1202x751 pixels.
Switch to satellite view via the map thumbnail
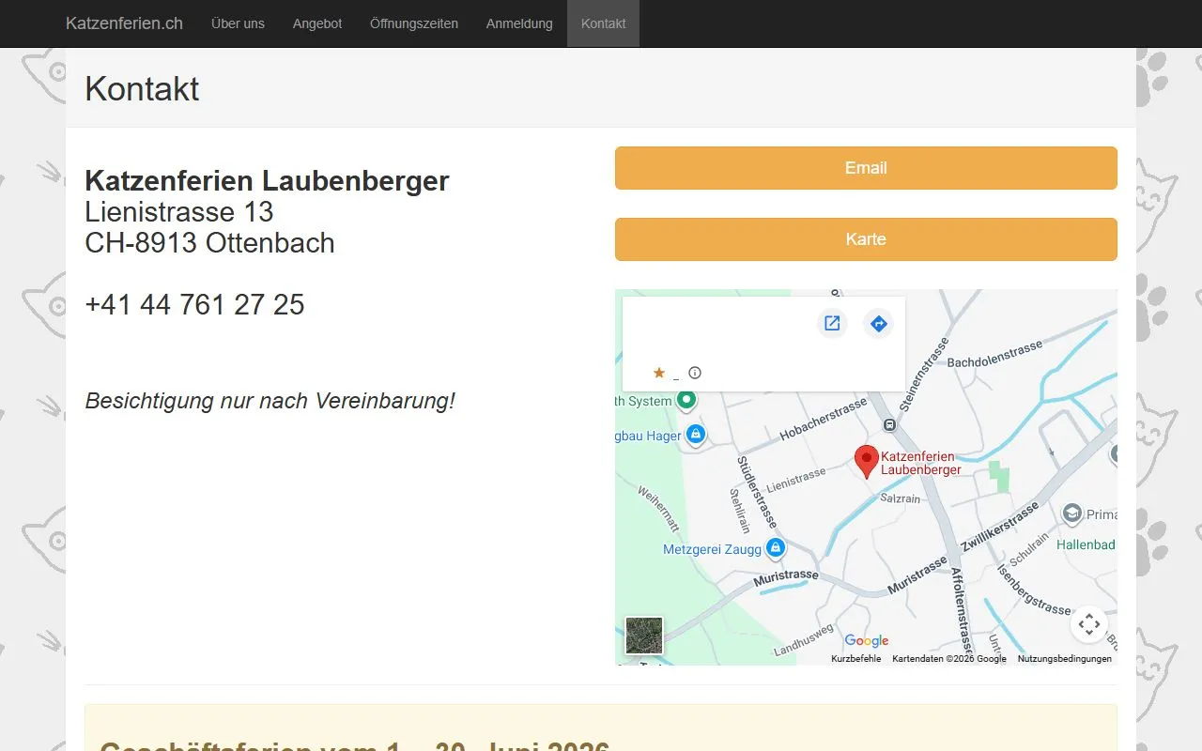(x=643, y=635)
